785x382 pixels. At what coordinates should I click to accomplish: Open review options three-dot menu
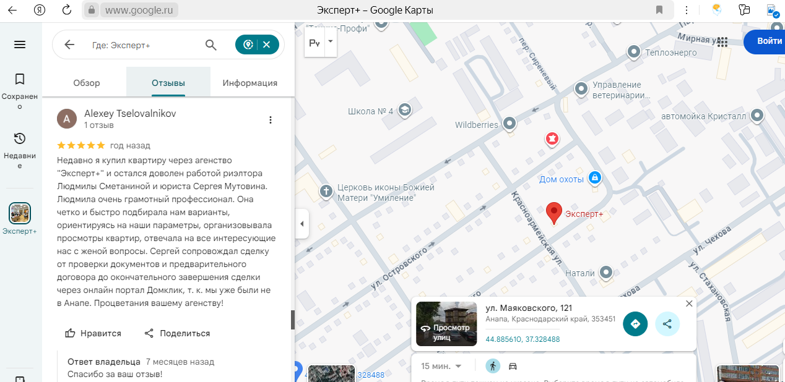271,120
